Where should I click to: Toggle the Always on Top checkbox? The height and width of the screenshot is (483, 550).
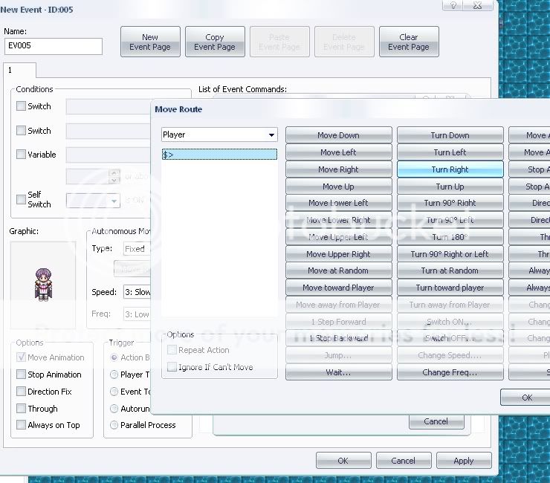22,425
